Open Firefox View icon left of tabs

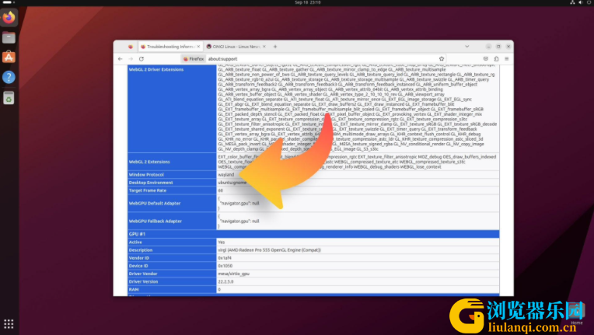(x=131, y=47)
